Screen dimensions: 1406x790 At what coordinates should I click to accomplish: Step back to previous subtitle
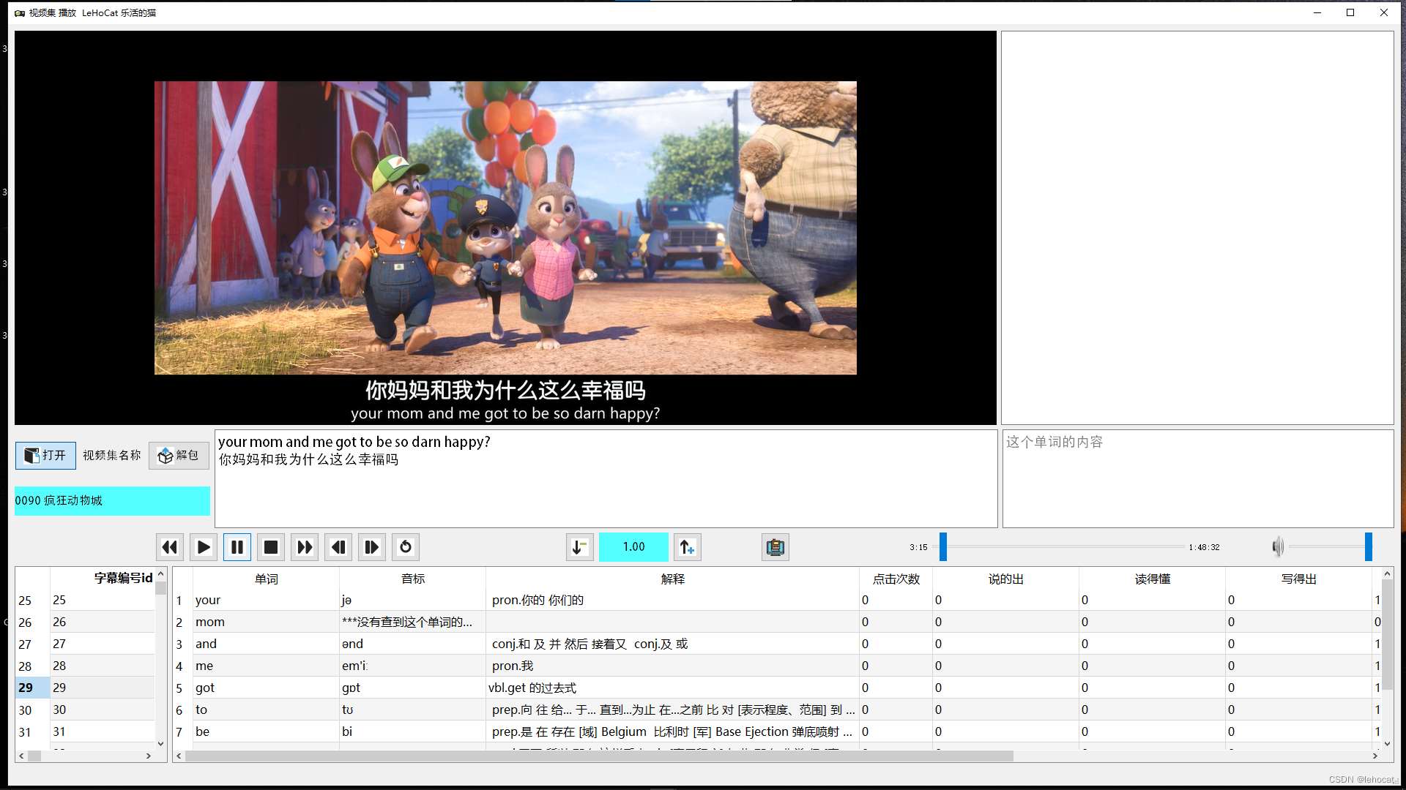[338, 547]
